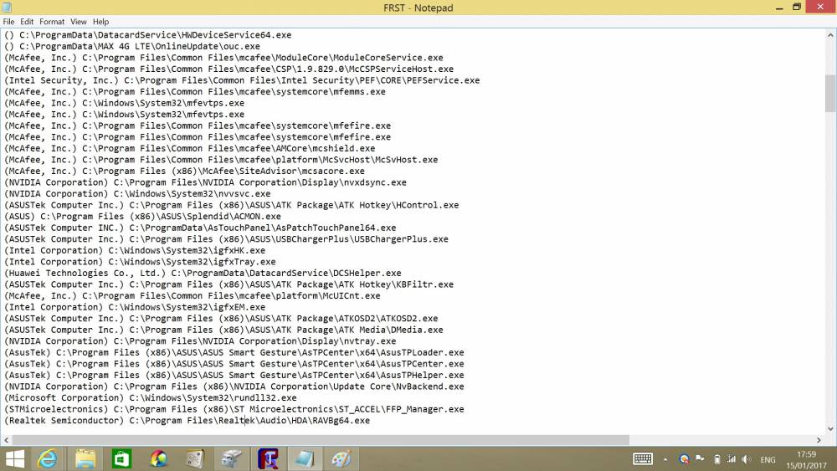Click the nvvsvc.exe line
This screenshot has height=471, width=837.
tap(137, 193)
